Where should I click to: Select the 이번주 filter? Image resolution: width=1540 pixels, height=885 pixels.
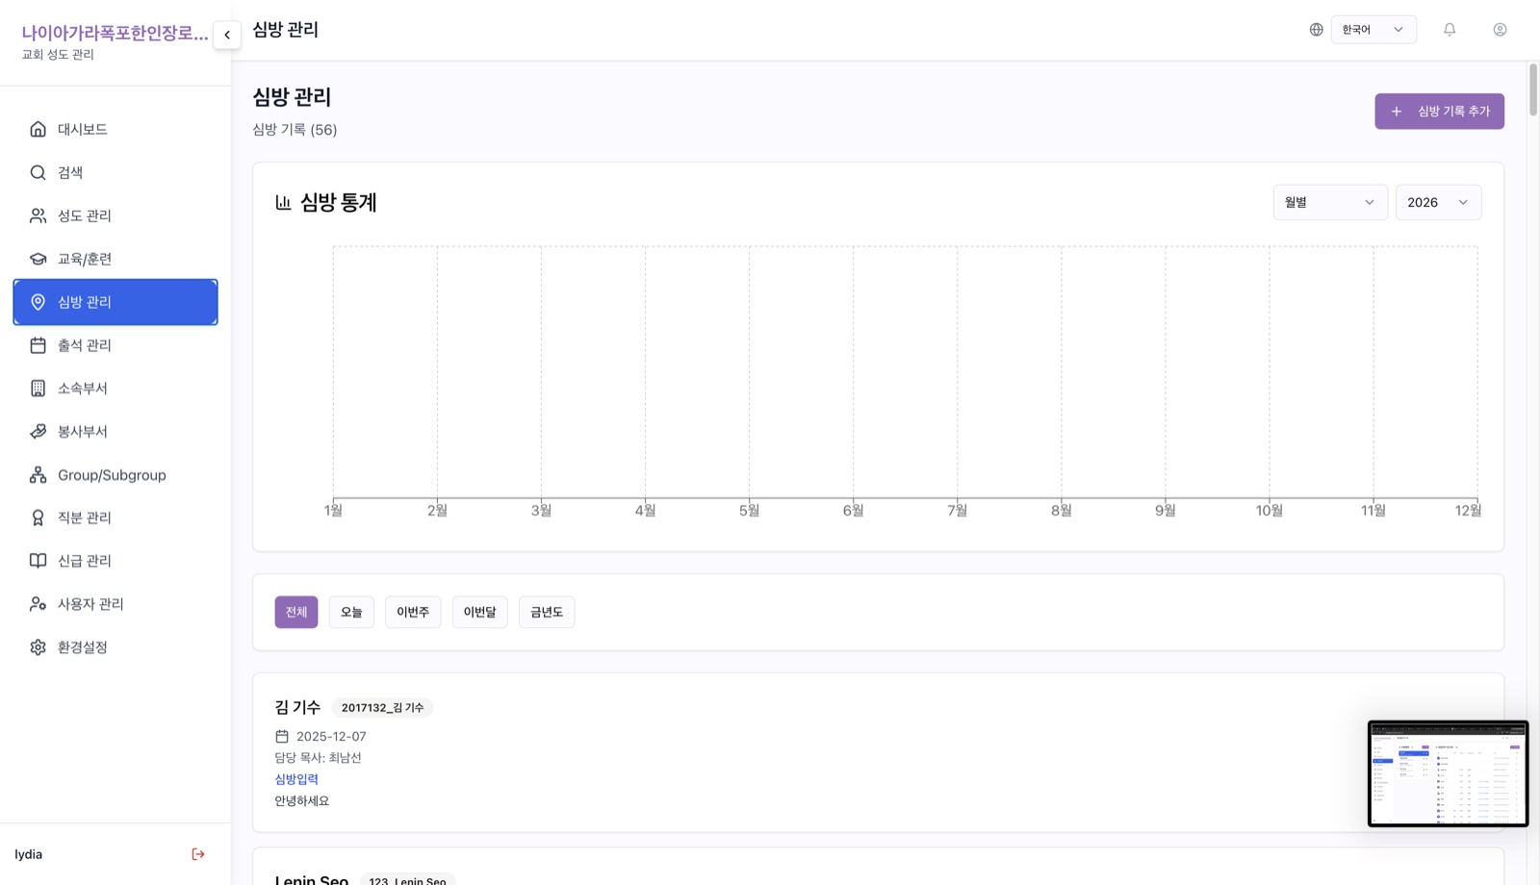[x=413, y=612]
